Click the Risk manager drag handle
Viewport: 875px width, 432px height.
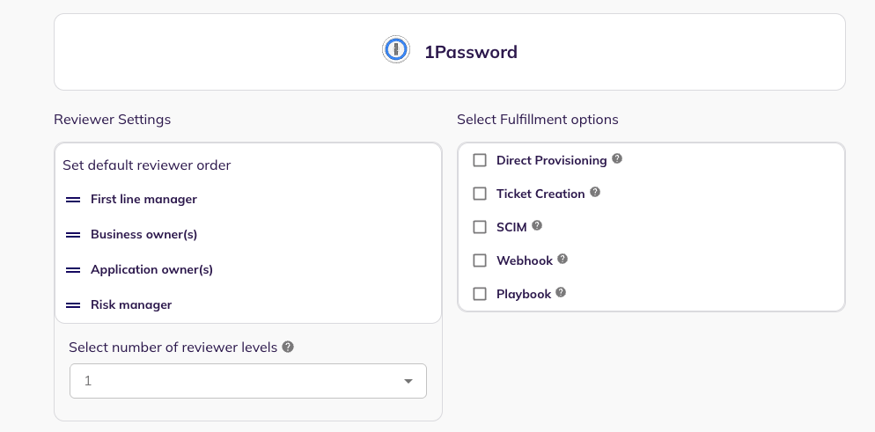click(x=73, y=305)
